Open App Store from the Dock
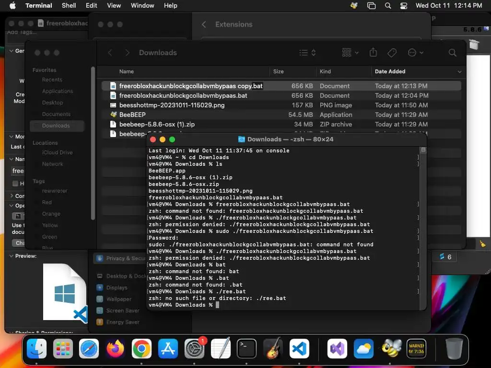Image resolution: width=491 pixels, height=368 pixels. pyautogui.click(x=168, y=348)
